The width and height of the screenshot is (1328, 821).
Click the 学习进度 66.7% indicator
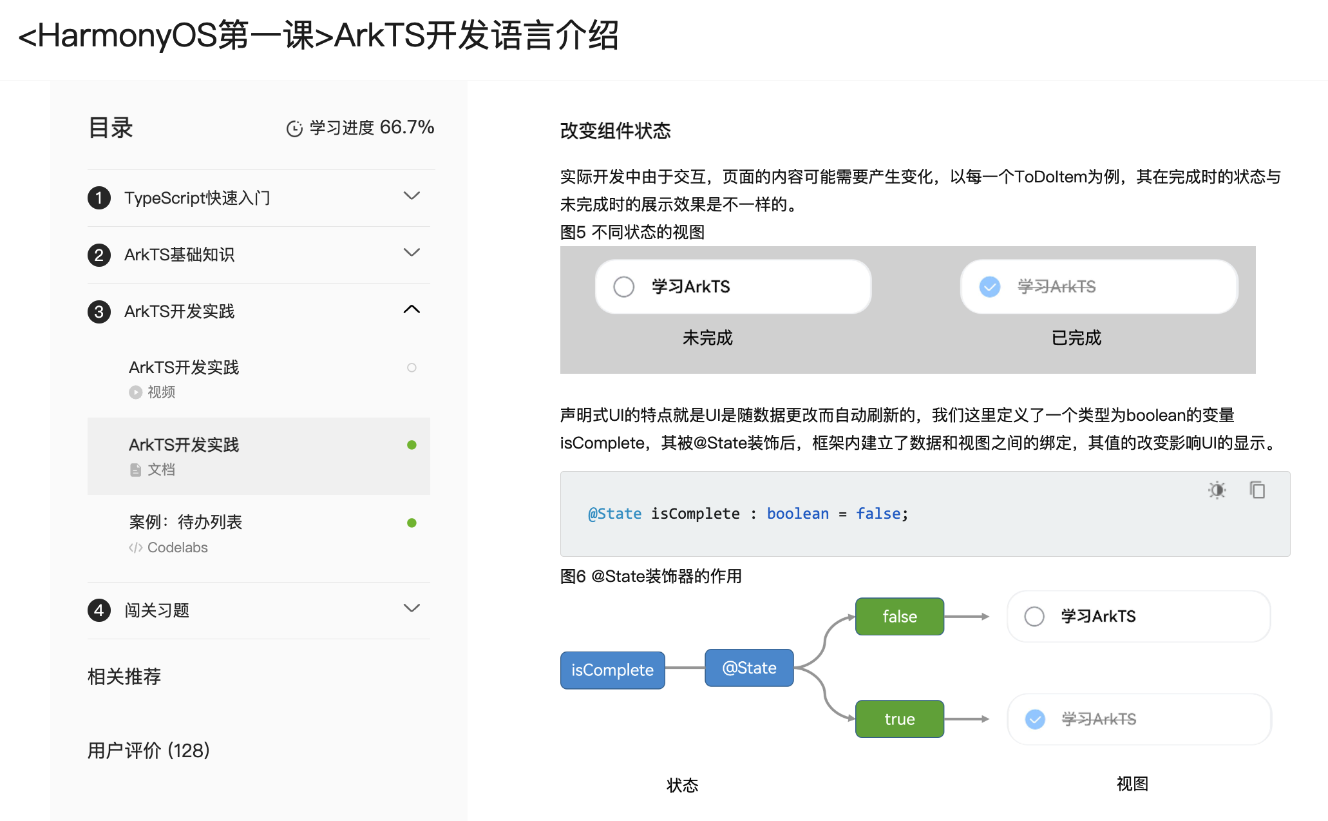tap(361, 128)
